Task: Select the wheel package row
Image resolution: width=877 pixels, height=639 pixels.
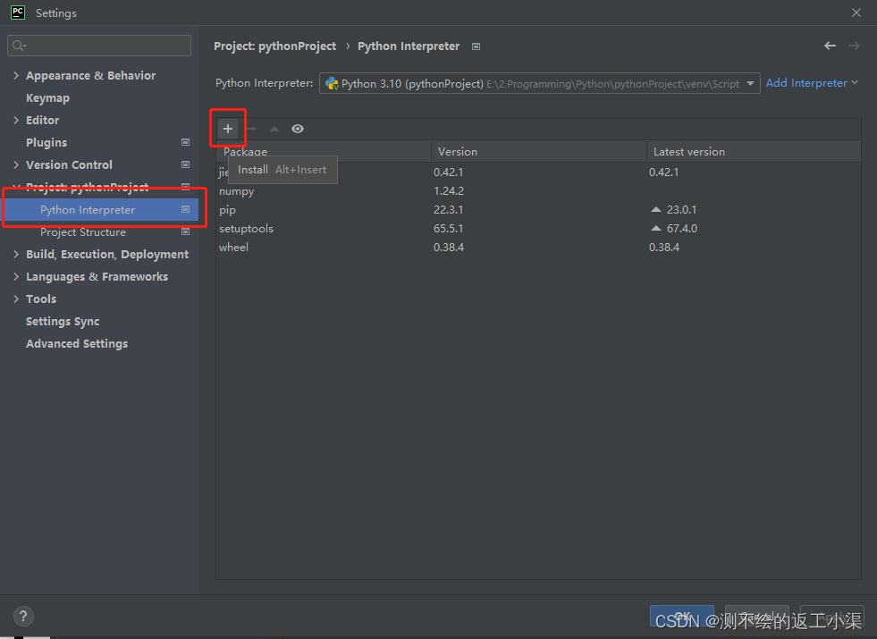Action: click(x=538, y=247)
